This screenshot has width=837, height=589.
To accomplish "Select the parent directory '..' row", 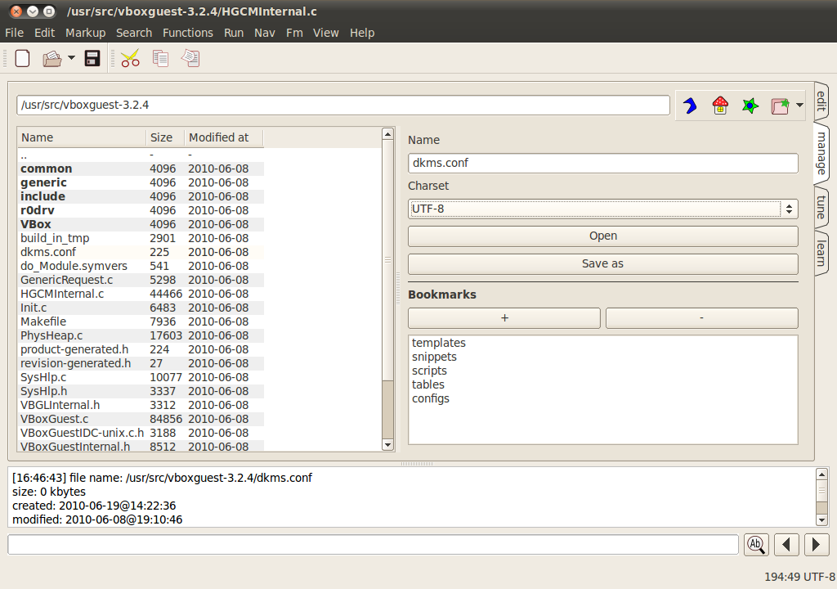I will [141, 155].
